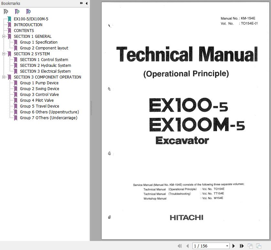Open the Group 2 Swing Device bookmark
This screenshot has width=271, height=250.
[x=39, y=89]
